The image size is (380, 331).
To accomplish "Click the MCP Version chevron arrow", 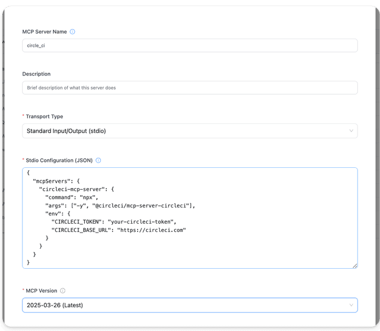I will 351,305.
